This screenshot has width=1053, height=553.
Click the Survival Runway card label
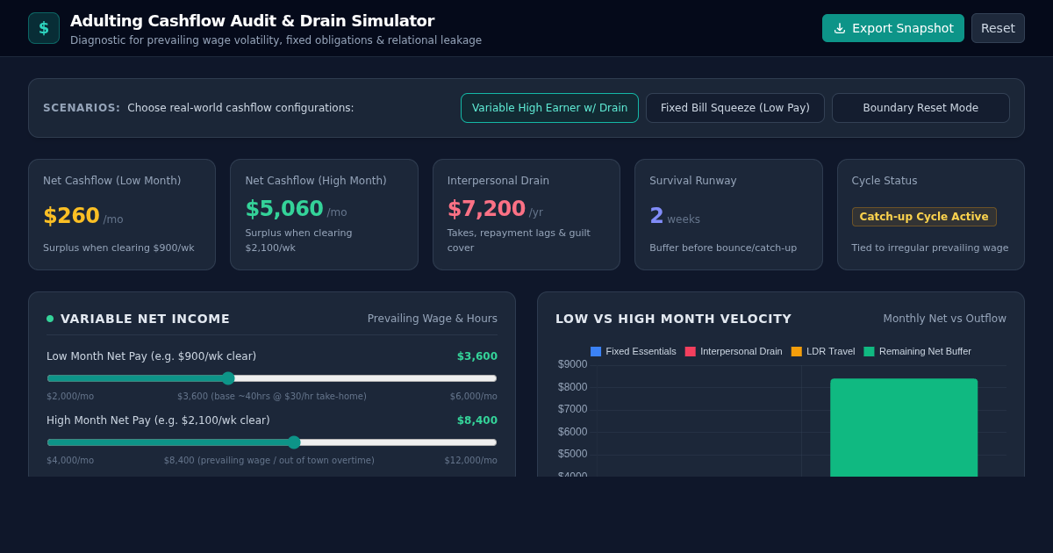693,181
